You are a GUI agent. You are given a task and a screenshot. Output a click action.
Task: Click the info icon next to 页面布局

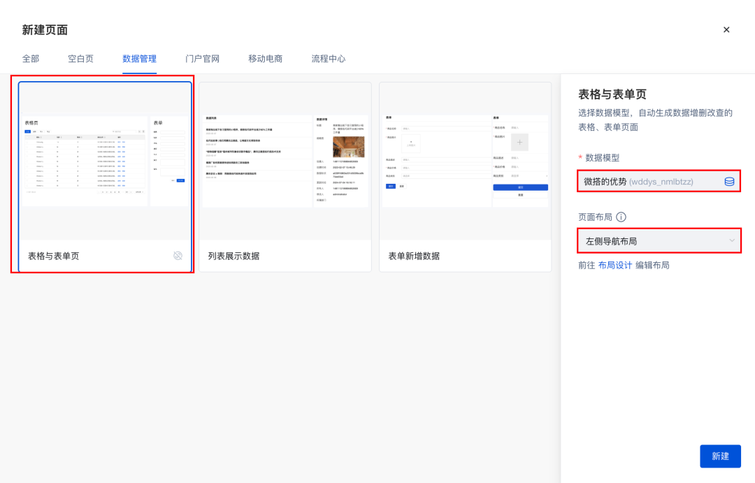[x=621, y=217]
